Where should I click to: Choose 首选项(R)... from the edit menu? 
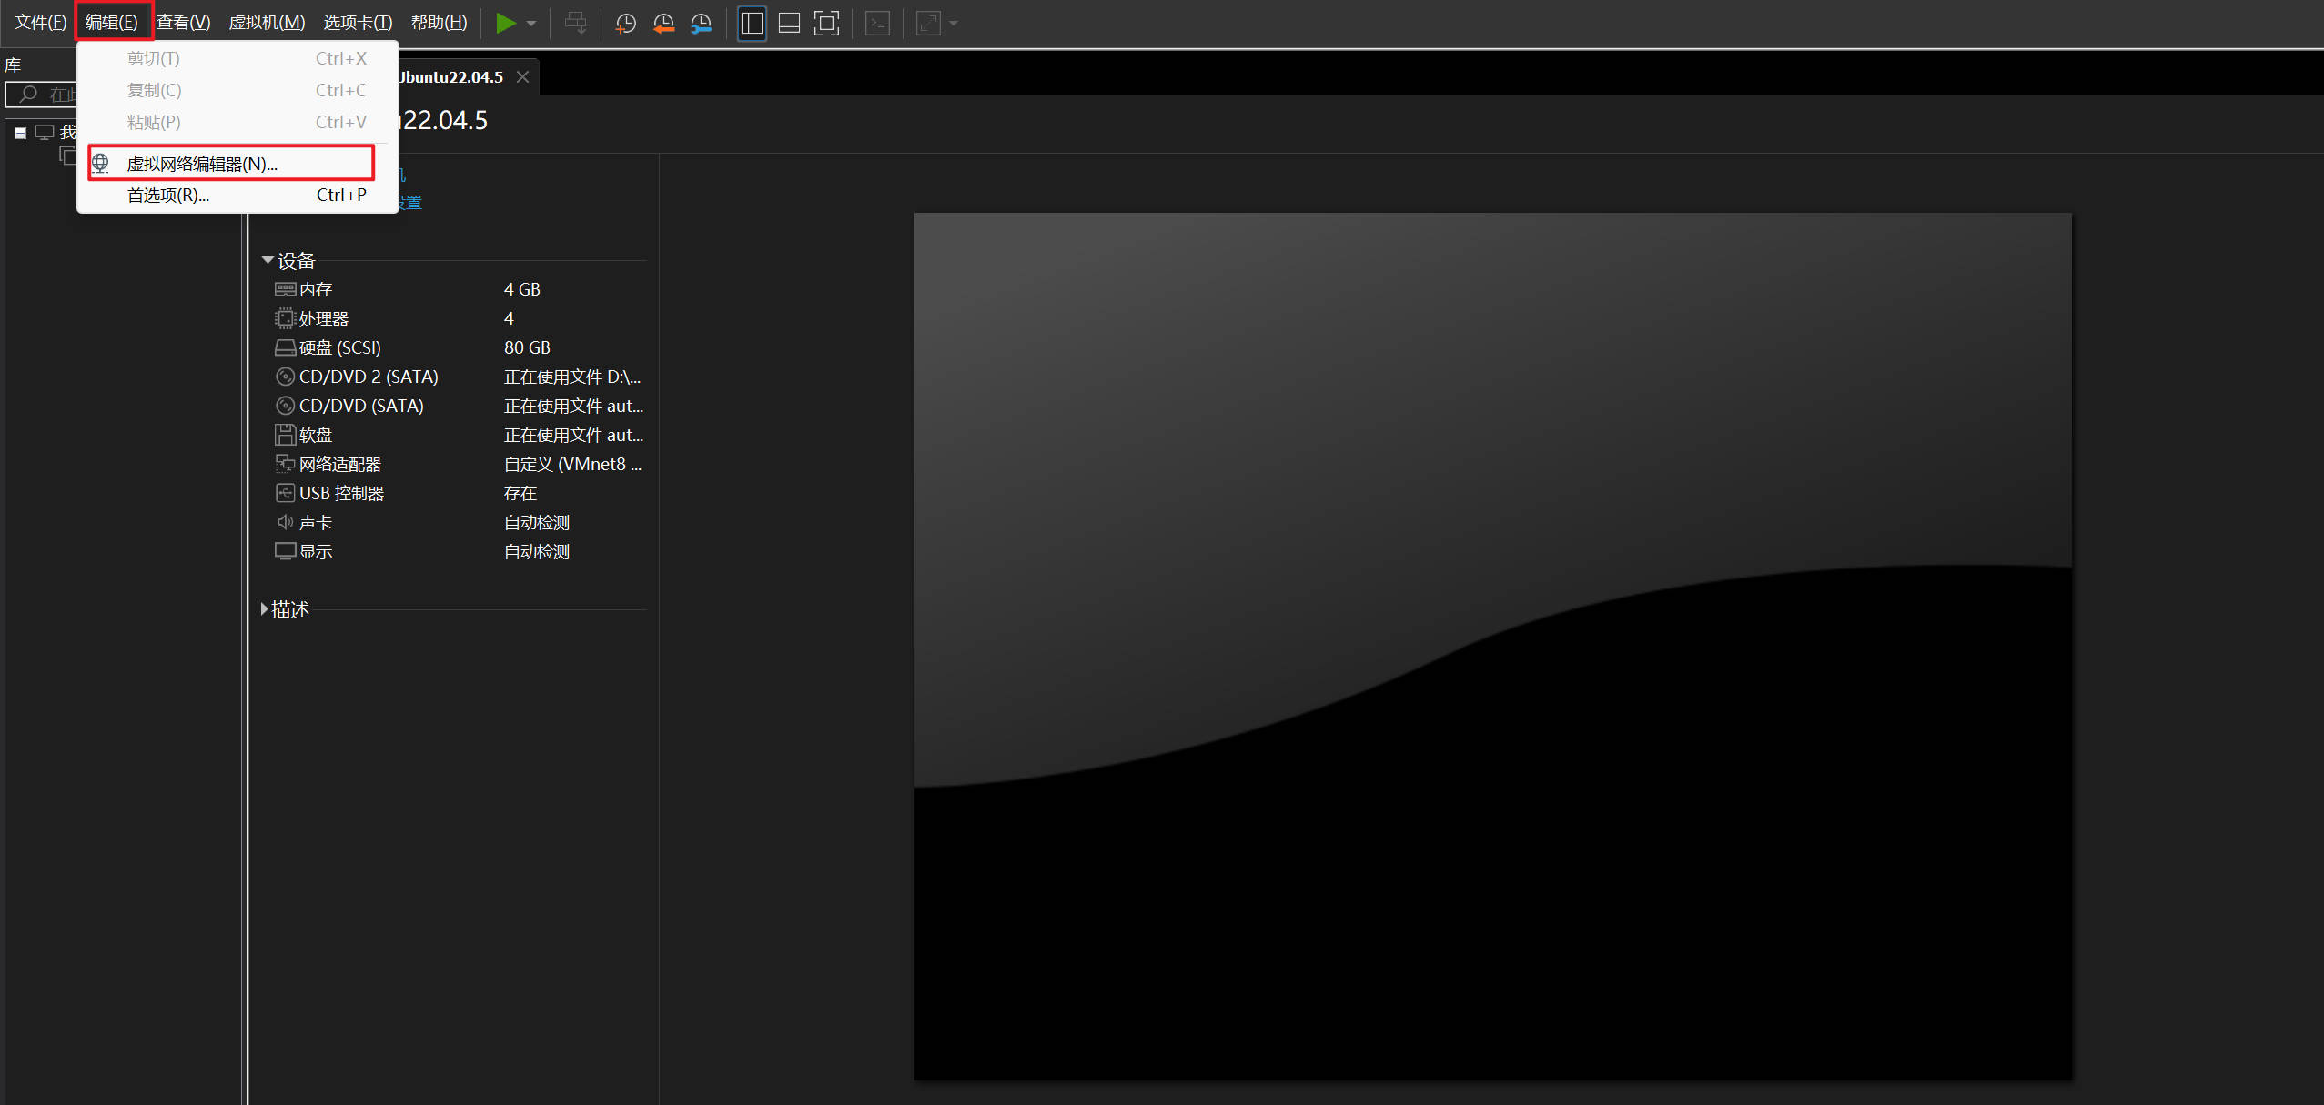click(168, 196)
